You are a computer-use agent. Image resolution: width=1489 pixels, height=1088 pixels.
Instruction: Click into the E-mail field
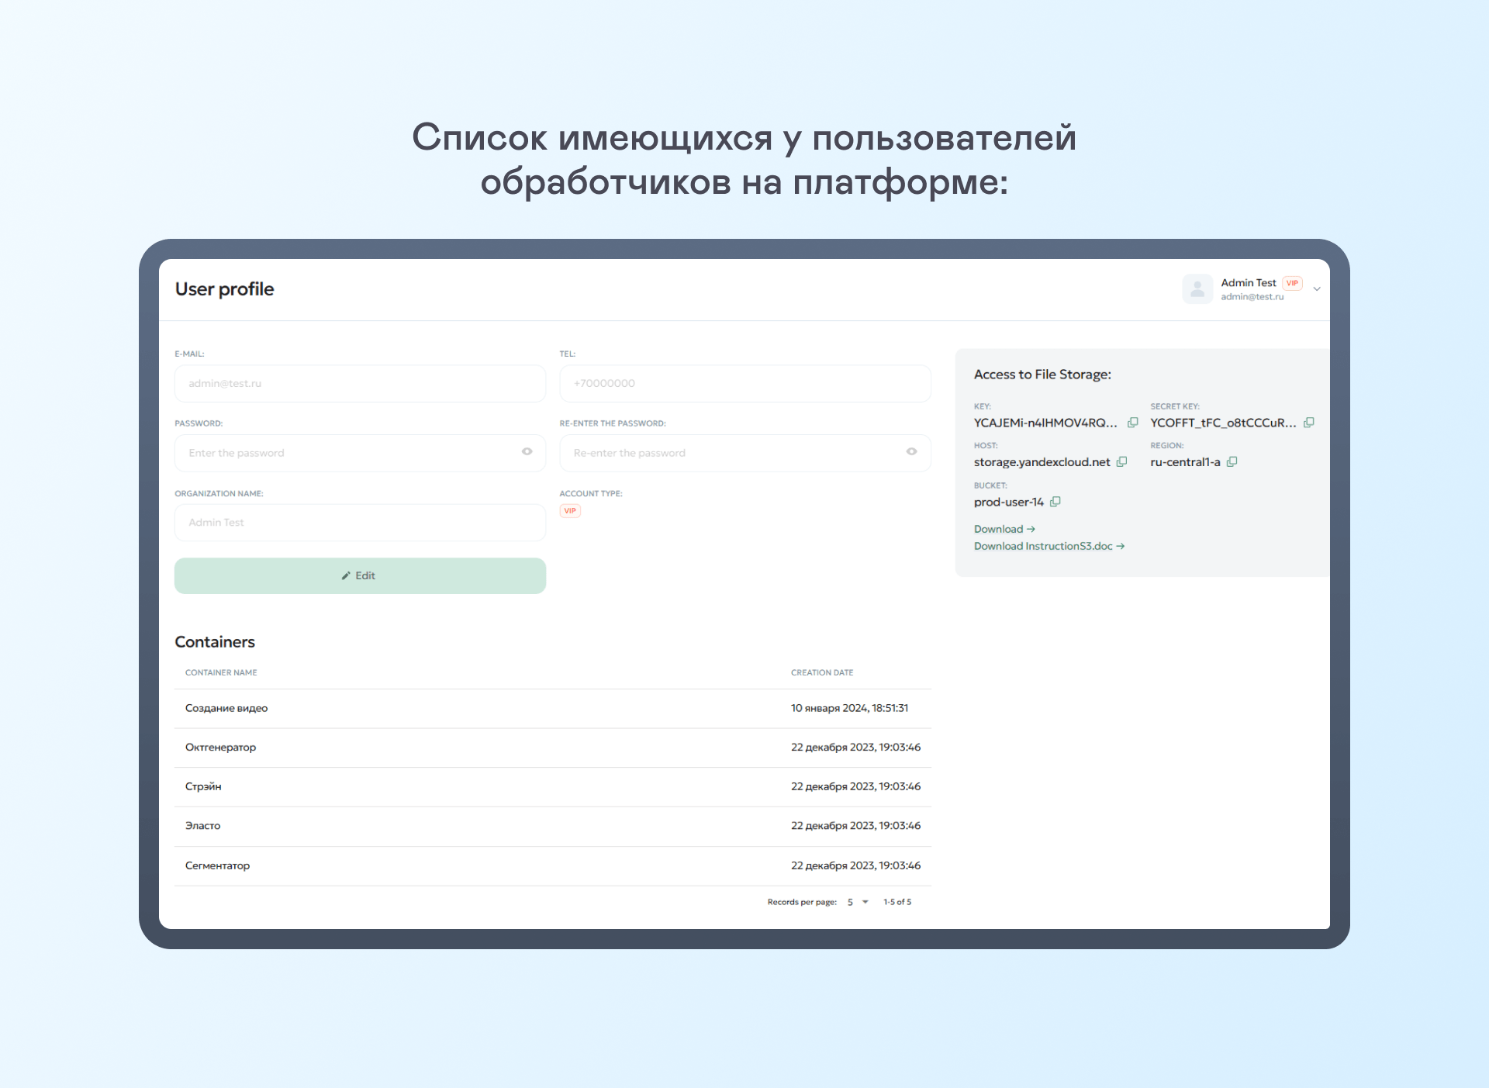click(x=360, y=383)
